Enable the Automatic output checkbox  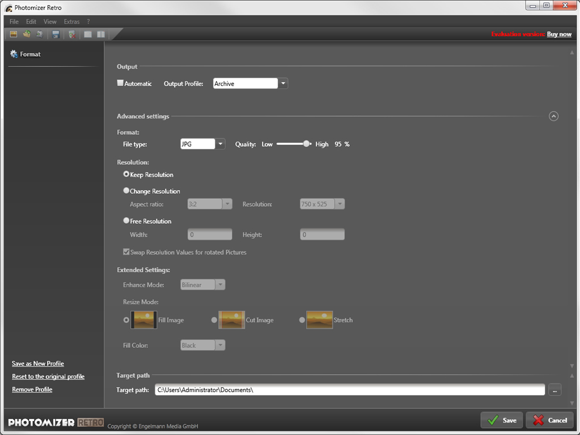[120, 83]
